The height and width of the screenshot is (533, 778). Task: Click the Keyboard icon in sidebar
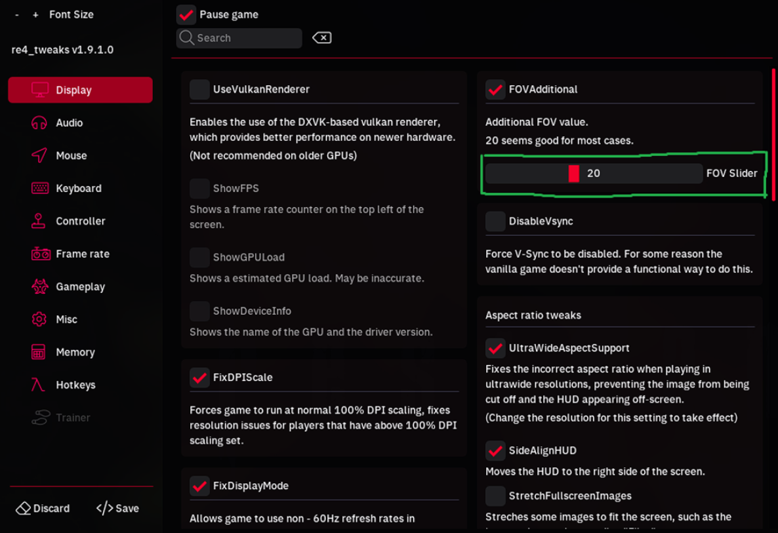click(x=39, y=188)
